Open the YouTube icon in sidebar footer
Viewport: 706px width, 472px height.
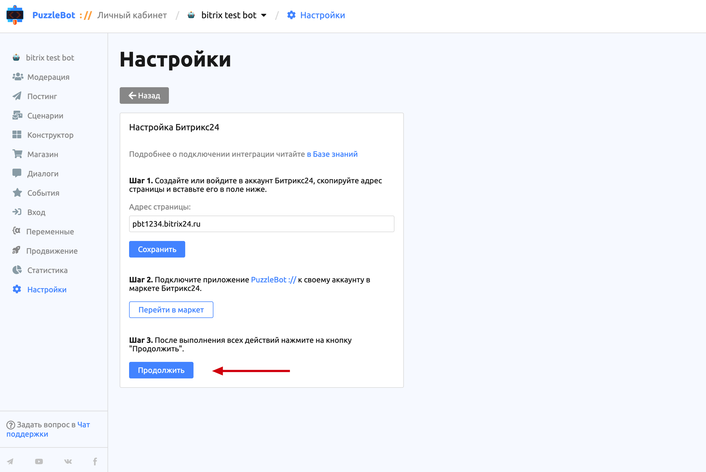tap(39, 461)
